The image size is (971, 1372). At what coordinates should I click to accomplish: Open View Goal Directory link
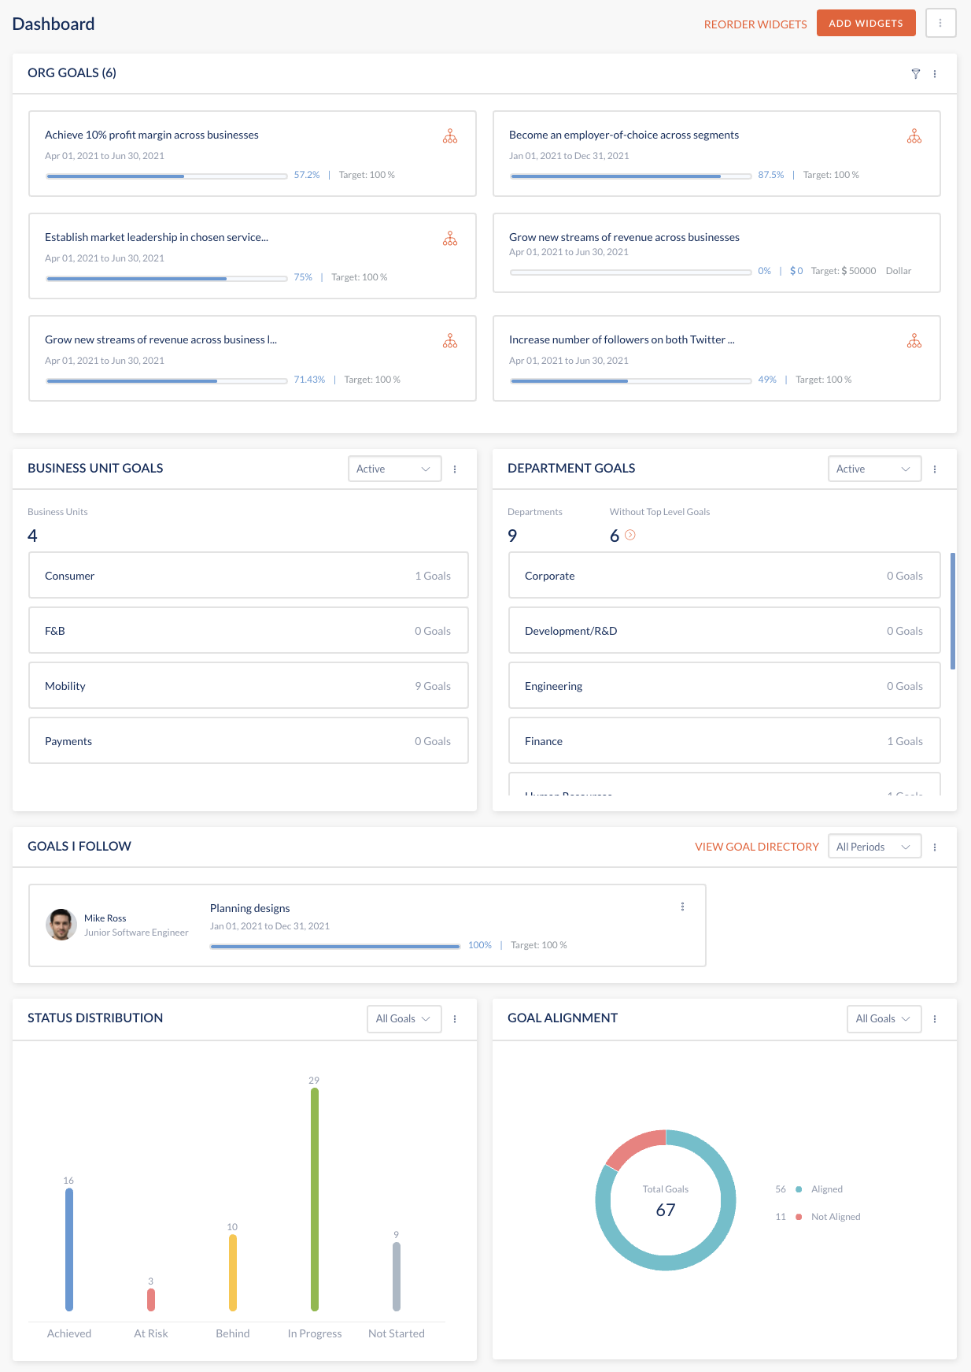[757, 847]
